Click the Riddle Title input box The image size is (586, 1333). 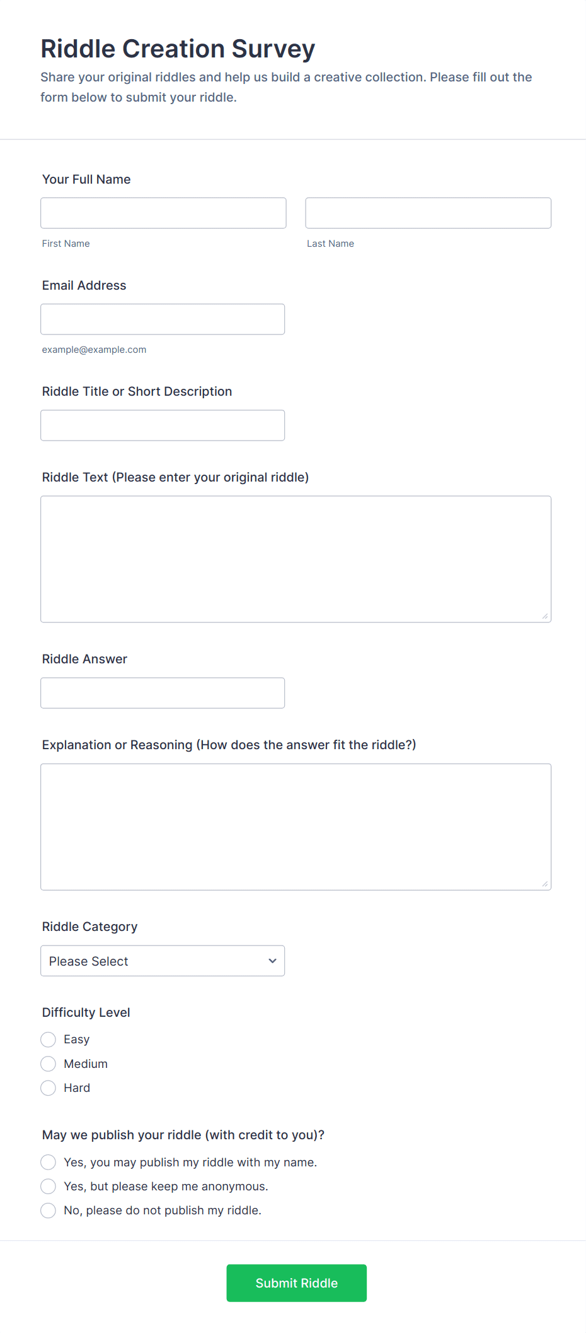click(x=162, y=425)
